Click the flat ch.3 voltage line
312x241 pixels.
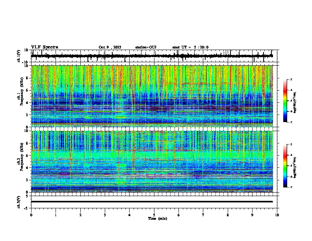[x=152, y=202]
